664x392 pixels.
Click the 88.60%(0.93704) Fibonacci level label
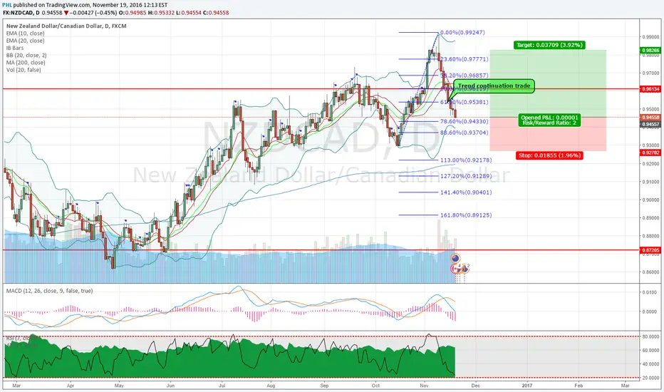[x=465, y=133]
